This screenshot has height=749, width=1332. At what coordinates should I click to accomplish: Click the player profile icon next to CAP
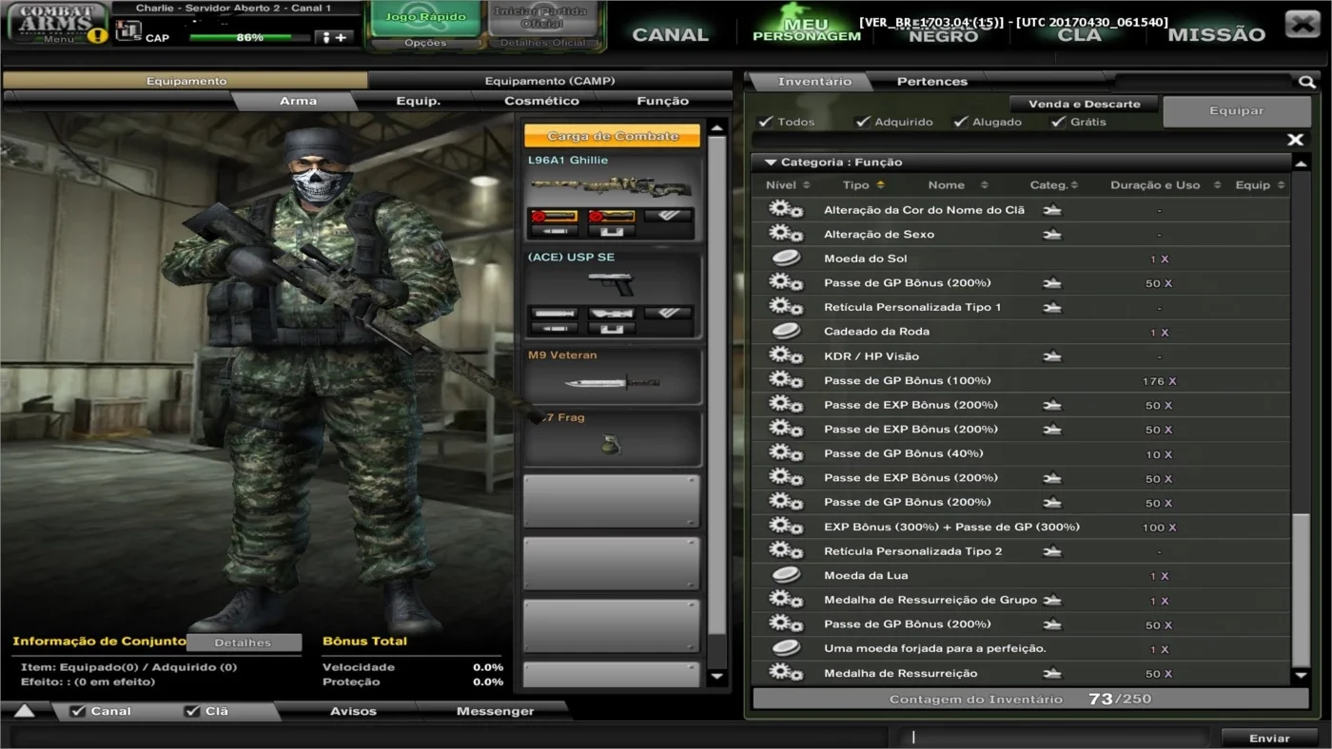click(x=127, y=31)
